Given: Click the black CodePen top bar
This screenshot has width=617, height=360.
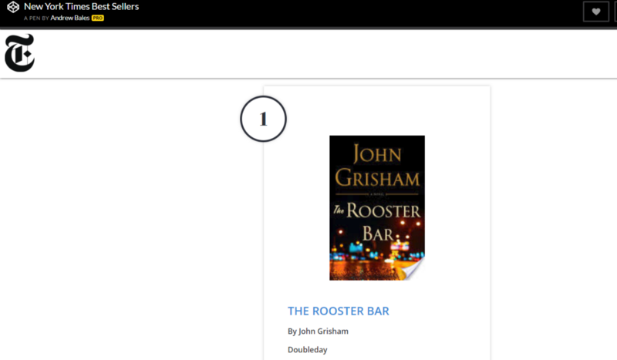Looking at the screenshot, I should click(x=354, y=13).
